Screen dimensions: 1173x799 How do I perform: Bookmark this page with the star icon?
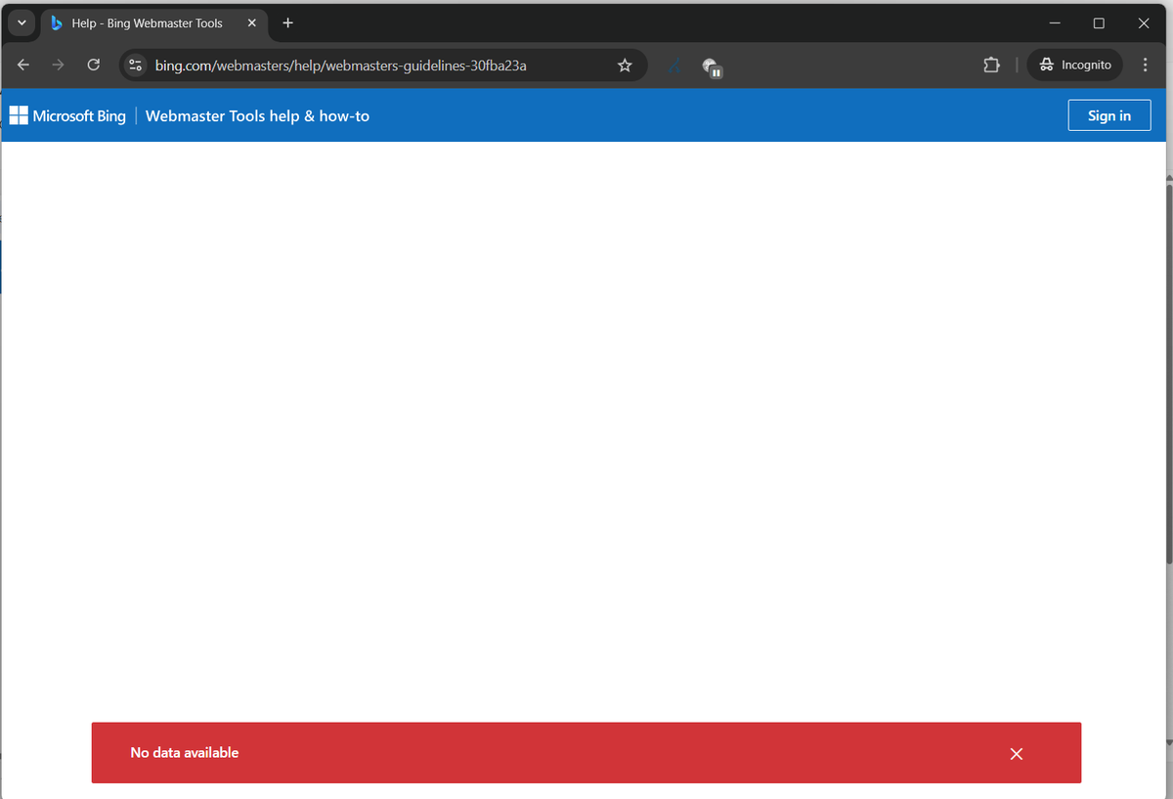[x=625, y=66]
